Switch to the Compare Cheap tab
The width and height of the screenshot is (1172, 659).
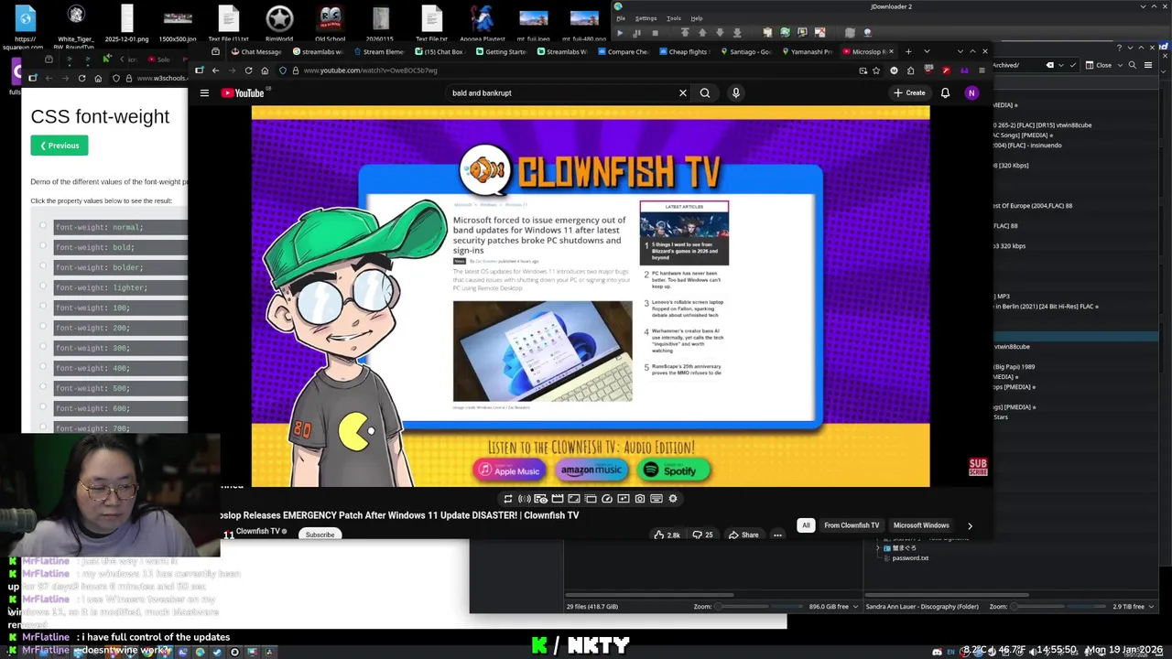623,51
